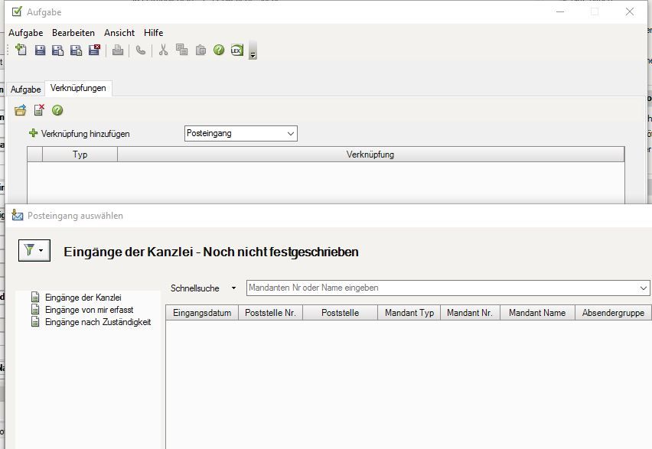Click the printer icon in toolbar
Screen dimensions: 652x449
[118, 50]
